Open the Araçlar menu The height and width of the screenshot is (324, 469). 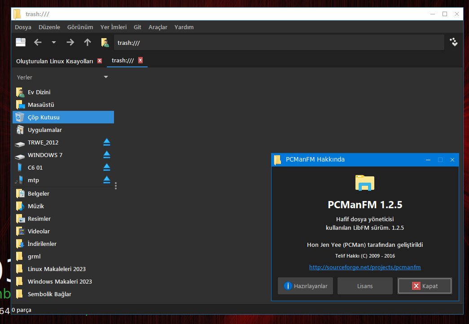(x=158, y=27)
